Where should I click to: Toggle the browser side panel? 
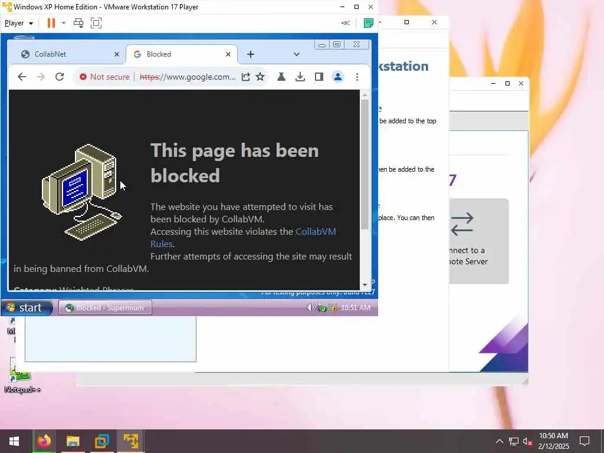(x=319, y=77)
